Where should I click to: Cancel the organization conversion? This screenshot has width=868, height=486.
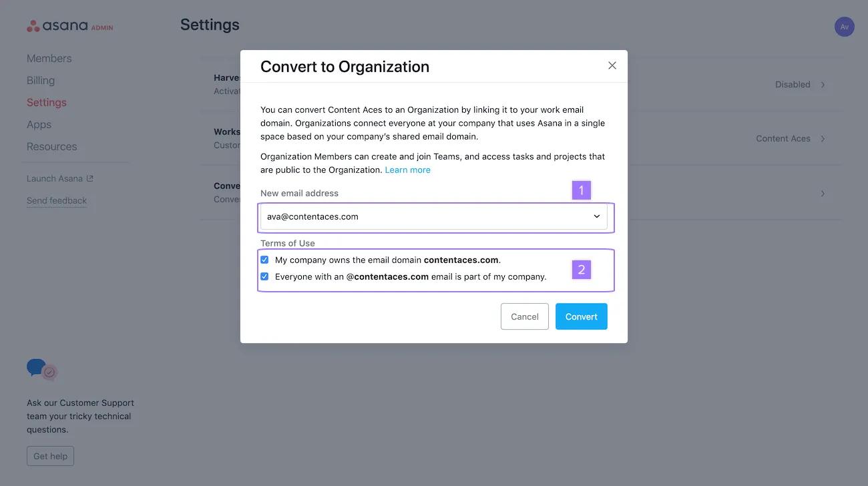(x=524, y=316)
